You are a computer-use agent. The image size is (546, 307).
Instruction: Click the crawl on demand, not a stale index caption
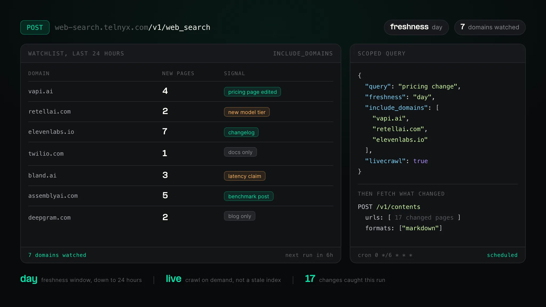pyautogui.click(x=233, y=280)
